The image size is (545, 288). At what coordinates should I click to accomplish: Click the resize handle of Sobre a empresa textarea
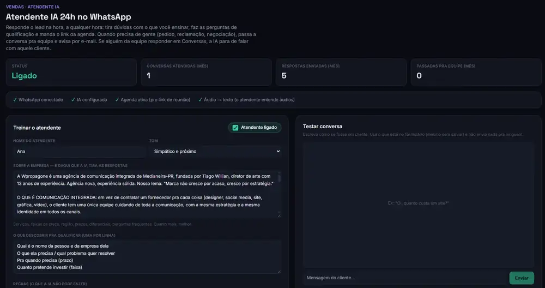pyautogui.click(x=279, y=215)
